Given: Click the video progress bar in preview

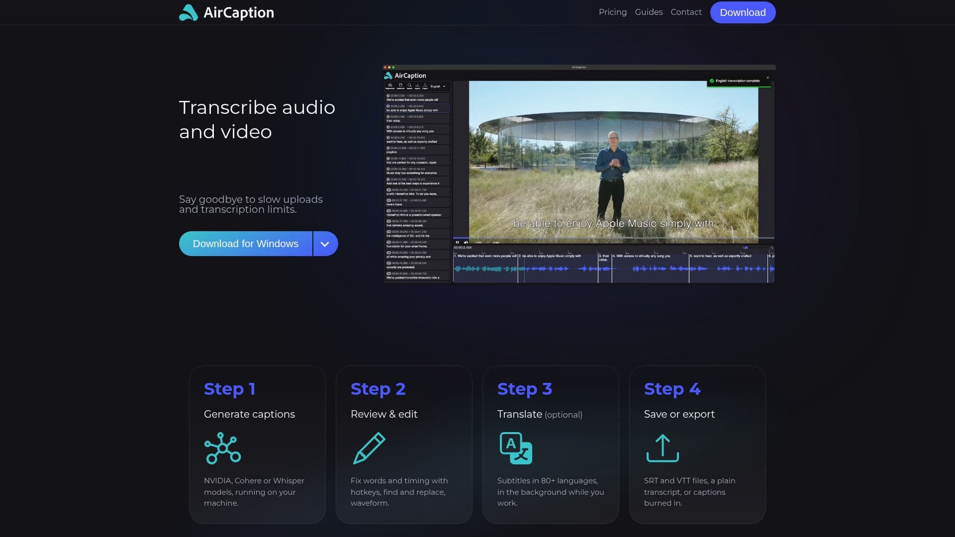Looking at the screenshot, I should click(613, 238).
